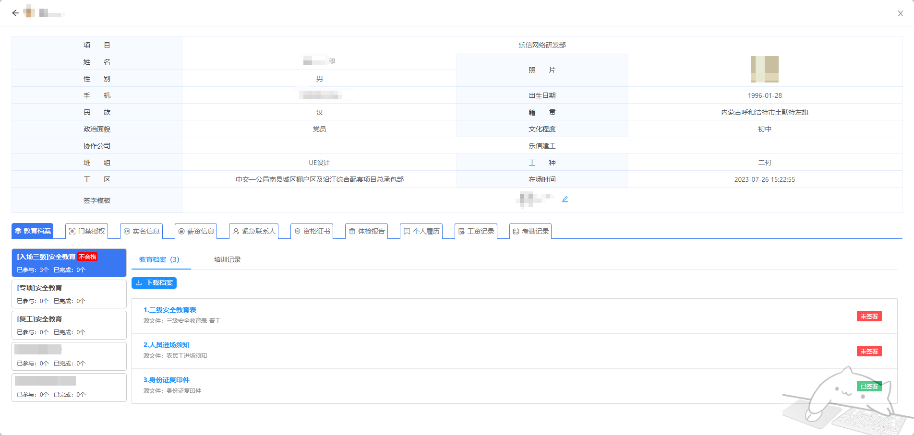
Task: Click the 下载档案 download button
Action: click(x=154, y=283)
